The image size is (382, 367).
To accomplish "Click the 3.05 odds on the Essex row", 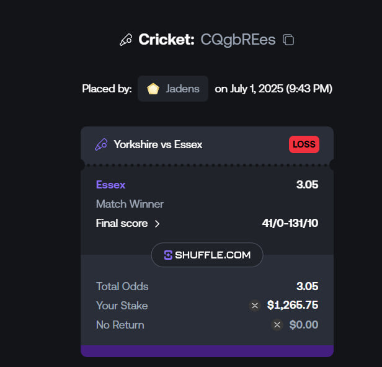I will [x=307, y=185].
